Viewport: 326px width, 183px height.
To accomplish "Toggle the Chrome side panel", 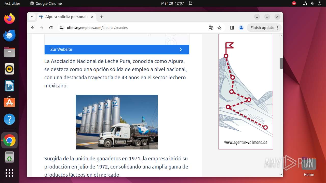I will (232, 28).
